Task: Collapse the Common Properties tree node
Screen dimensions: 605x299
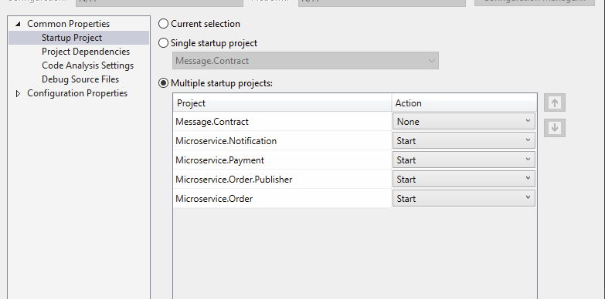Action: click(x=18, y=24)
